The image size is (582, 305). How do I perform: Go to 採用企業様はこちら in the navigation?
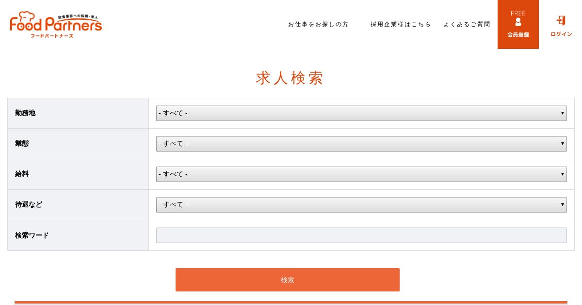point(401,24)
